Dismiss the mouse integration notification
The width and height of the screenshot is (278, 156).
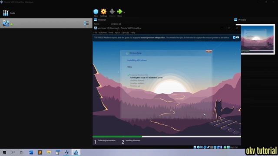[x=234, y=38]
